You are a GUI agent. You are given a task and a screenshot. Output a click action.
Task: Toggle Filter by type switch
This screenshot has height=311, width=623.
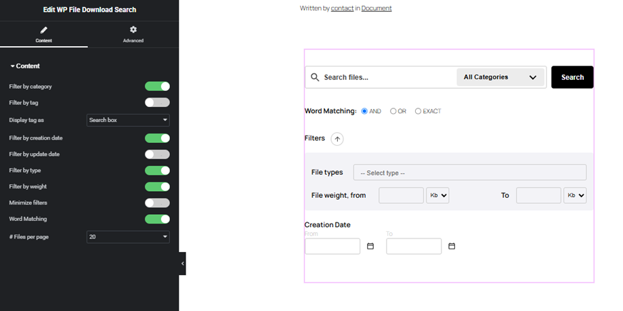tap(157, 171)
